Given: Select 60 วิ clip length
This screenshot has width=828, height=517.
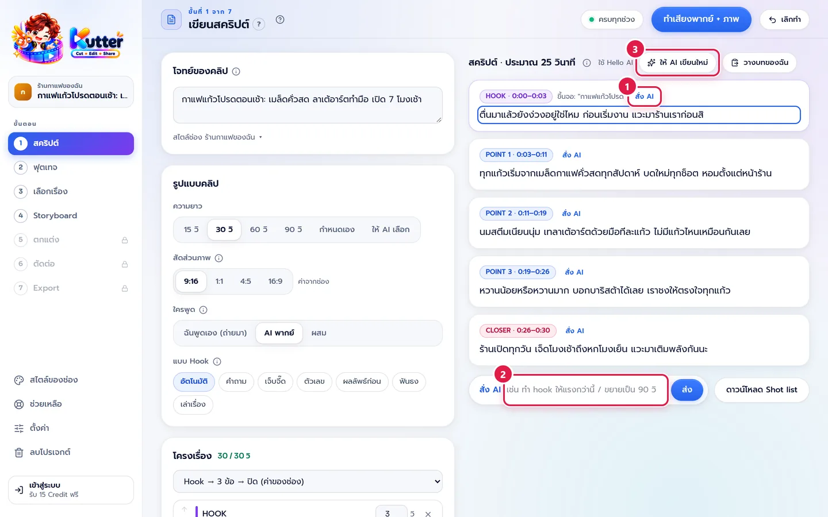Looking at the screenshot, I should tap(259, 230).
